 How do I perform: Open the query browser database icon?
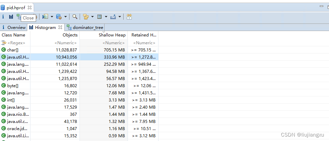(59, 17)
